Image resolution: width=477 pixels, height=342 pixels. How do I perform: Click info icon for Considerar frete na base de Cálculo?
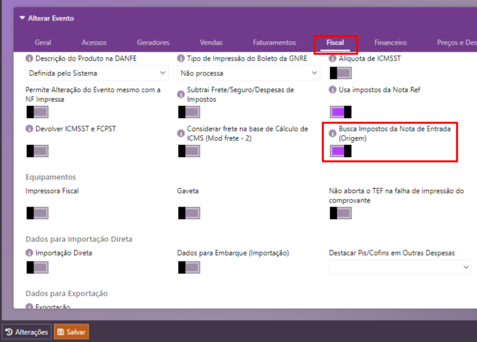pyautogui.click(x=181, y=133)
